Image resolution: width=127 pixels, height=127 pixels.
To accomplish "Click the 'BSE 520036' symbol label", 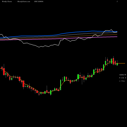I will coord(39,2).
